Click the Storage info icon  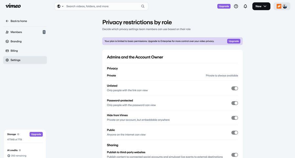(x=18, y=134)
